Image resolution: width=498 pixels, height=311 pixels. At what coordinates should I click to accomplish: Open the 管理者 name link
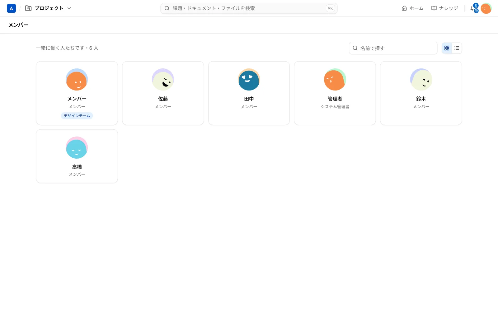(335, 99)
